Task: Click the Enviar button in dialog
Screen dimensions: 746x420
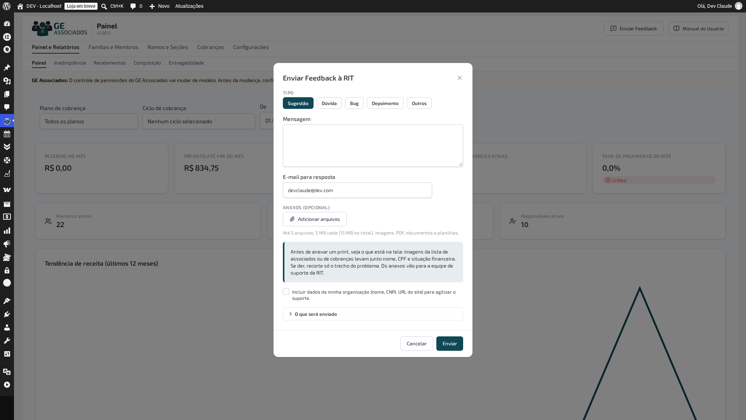Action: tap(450, 343)
